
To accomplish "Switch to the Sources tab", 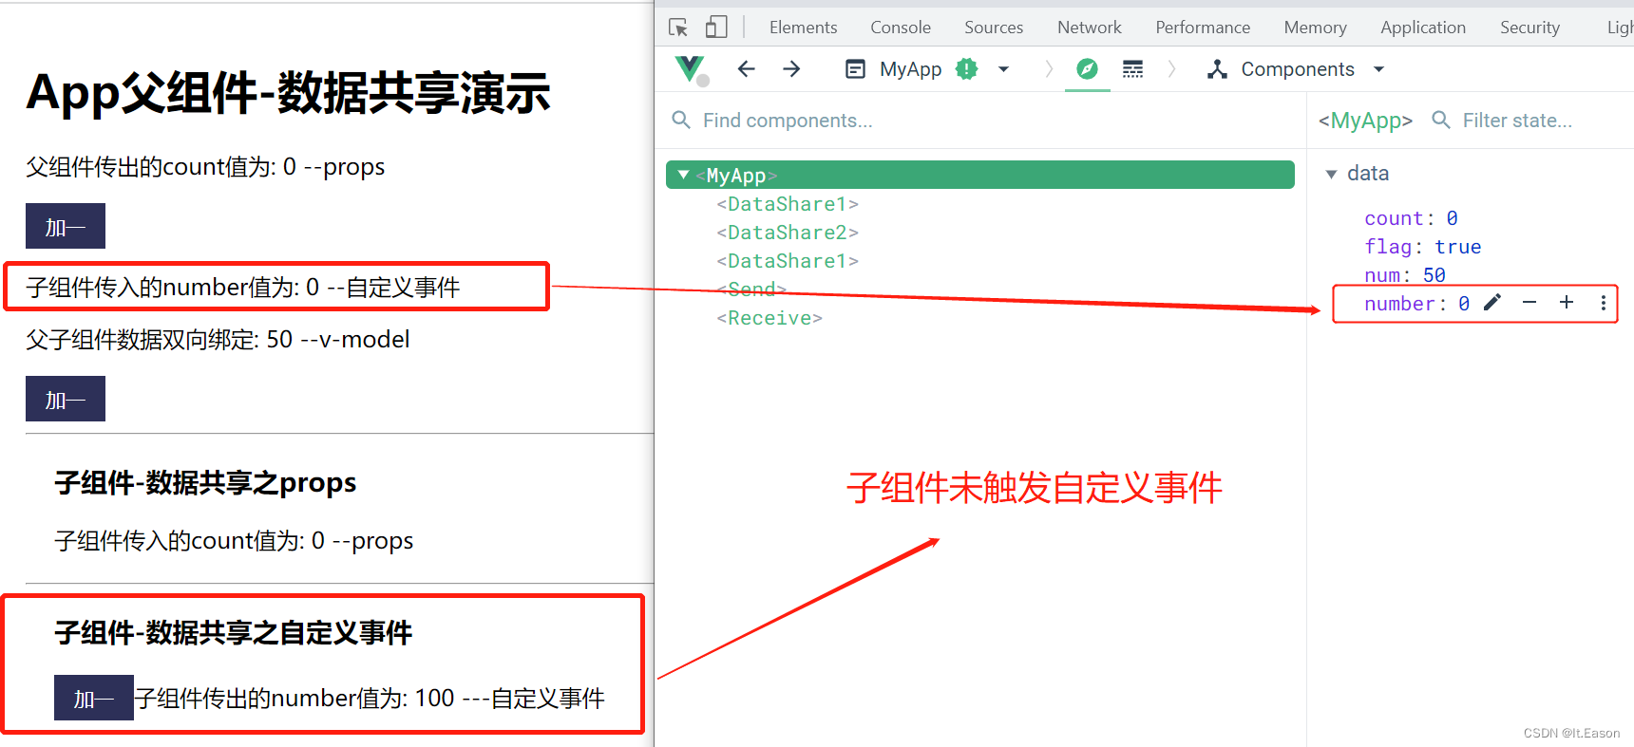I will pos(994,28).
